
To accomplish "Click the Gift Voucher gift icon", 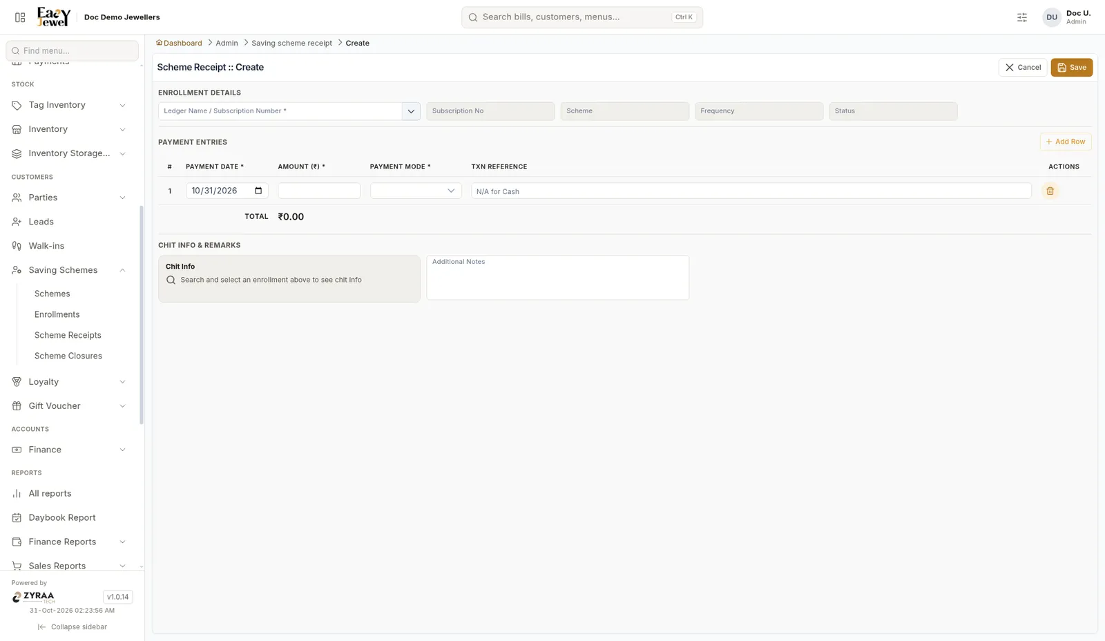I will (x=17, y=406).
